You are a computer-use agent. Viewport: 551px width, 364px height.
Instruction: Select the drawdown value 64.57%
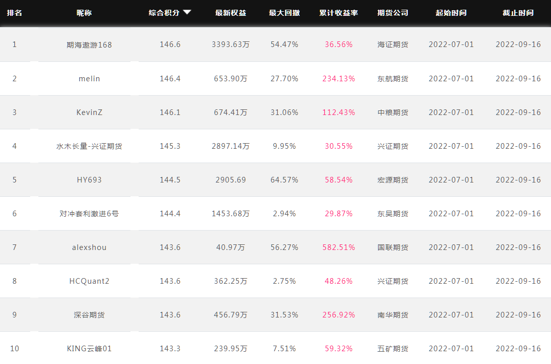point(284,180)
